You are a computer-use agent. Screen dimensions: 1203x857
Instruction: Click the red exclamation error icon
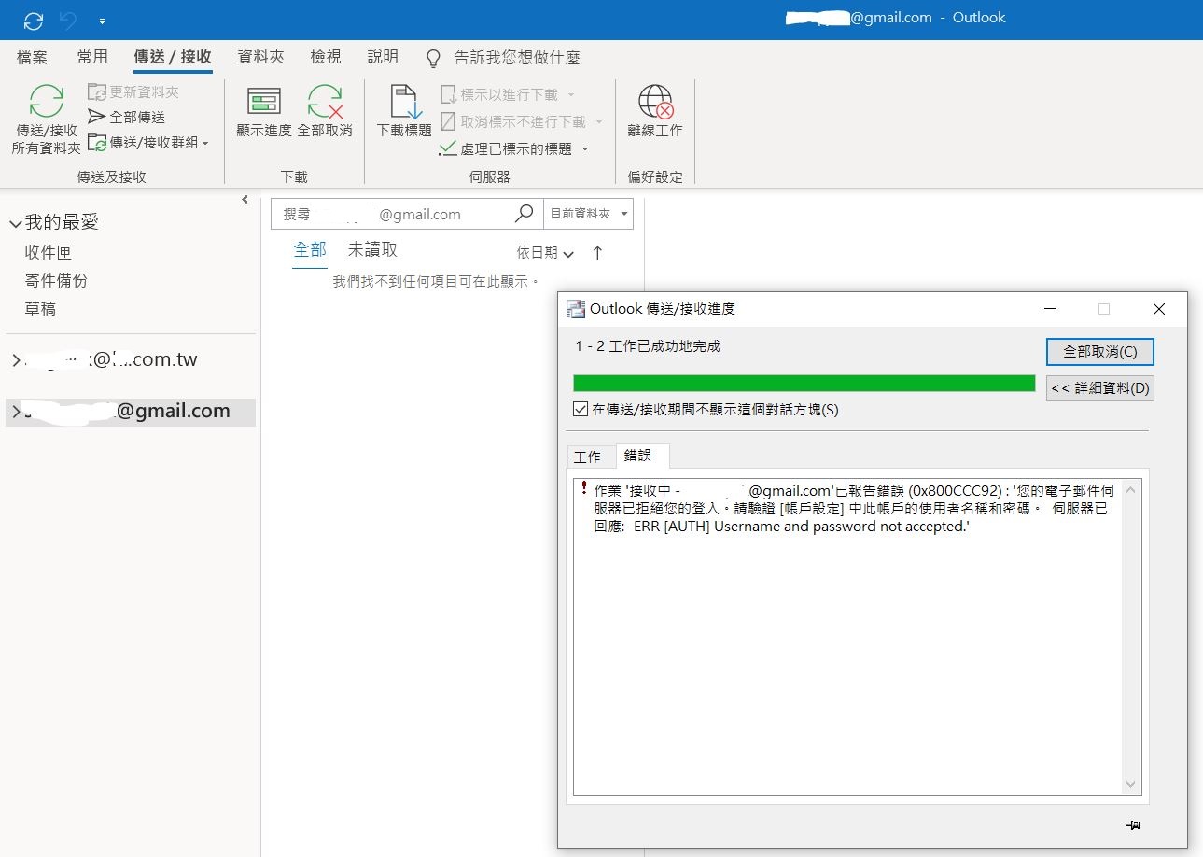tap(584, 488)
